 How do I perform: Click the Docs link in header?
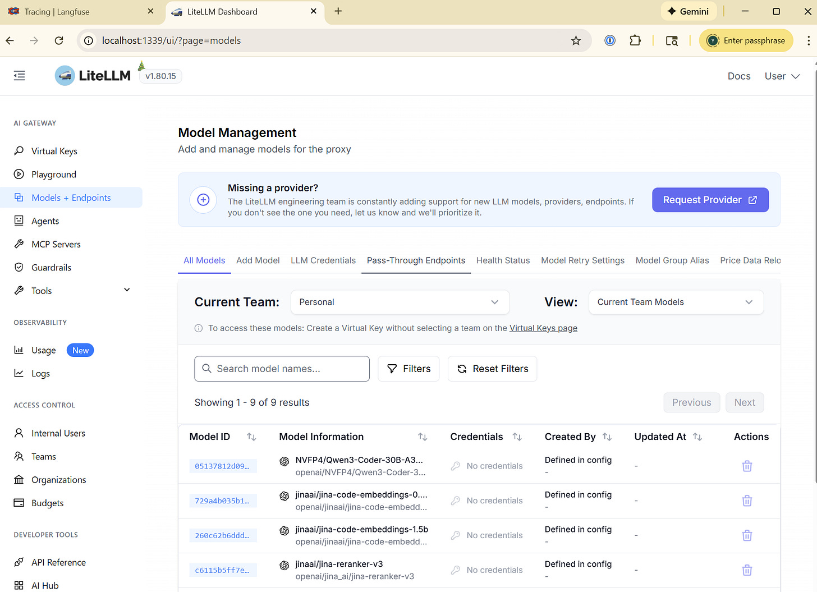[739, 76]
